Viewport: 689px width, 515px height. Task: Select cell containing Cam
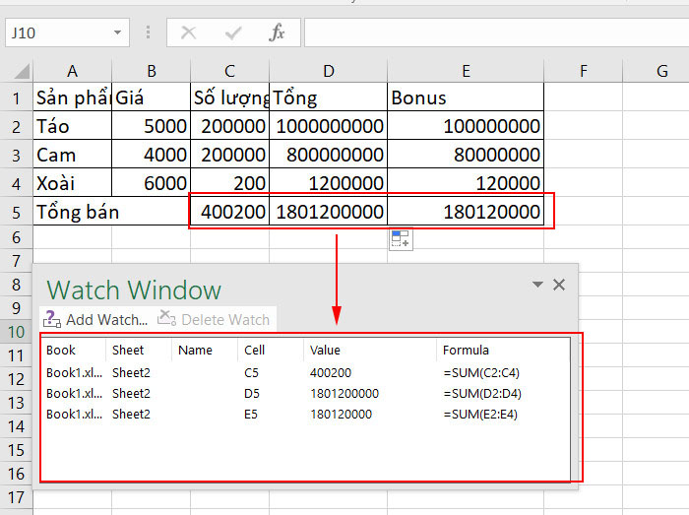[73, 155]
